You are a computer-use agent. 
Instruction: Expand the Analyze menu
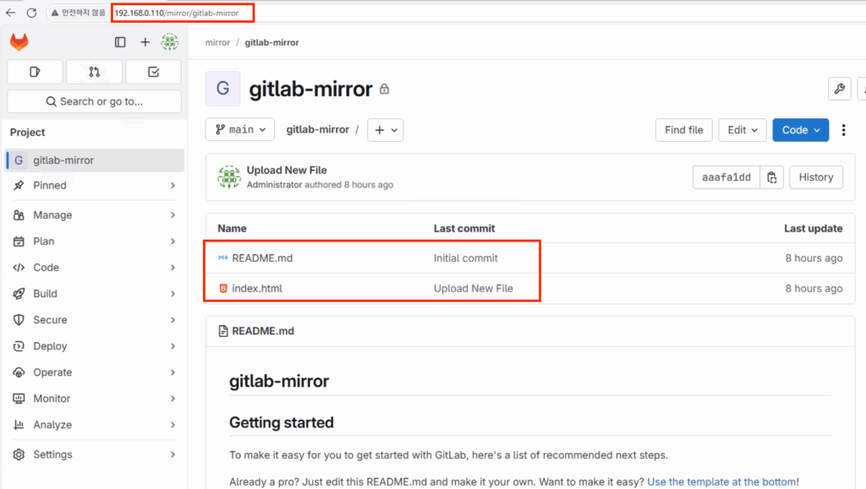pyautogui.click(x=173, y=425)
